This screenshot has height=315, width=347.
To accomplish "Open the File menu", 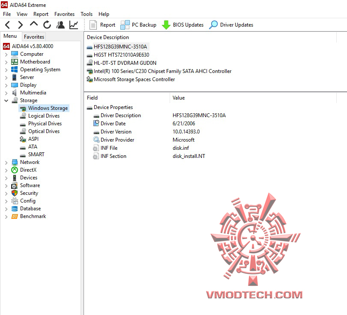I will pos(7,14).
